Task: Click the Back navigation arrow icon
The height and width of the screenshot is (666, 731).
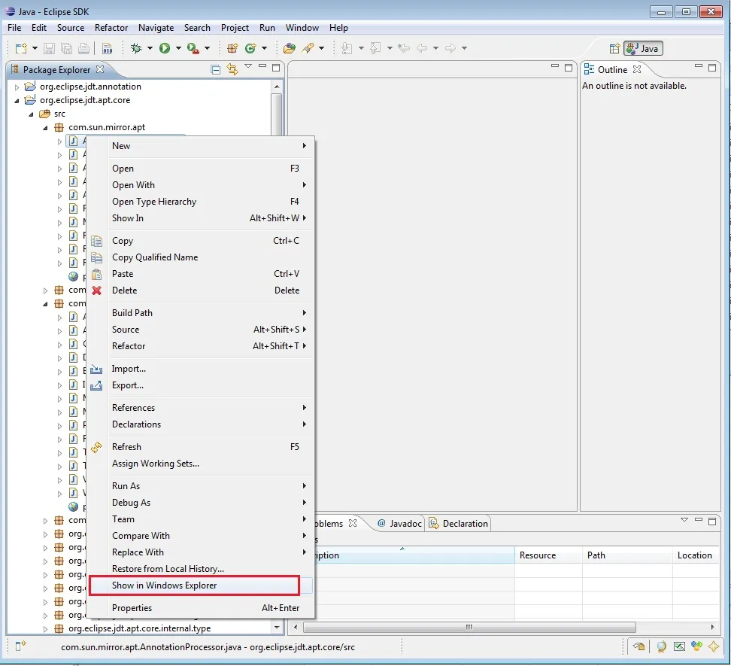Action: [x=423, y=48]
